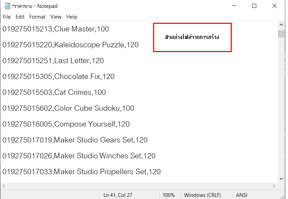Click the Notepad app icon in title bar

(x=7, y=6)
